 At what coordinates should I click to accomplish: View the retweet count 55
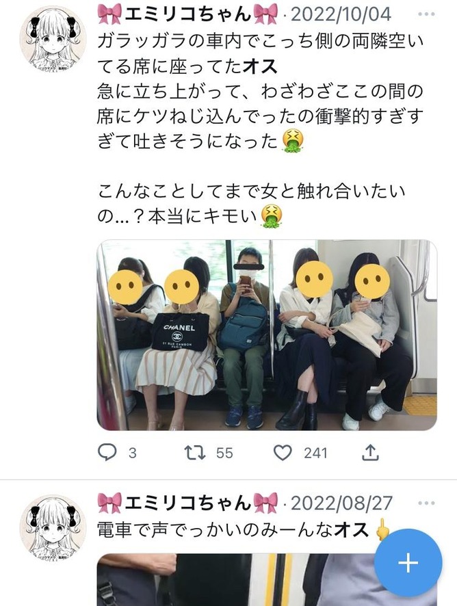click(224, 453)
